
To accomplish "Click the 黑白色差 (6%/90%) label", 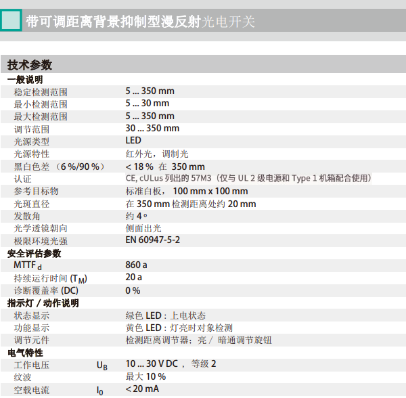I will coord(60,167).
